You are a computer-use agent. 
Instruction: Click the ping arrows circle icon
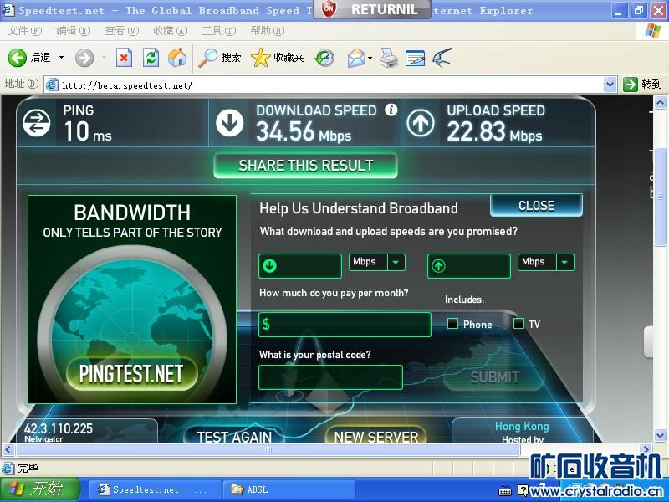pyautogui.click(x=36, y=123)
